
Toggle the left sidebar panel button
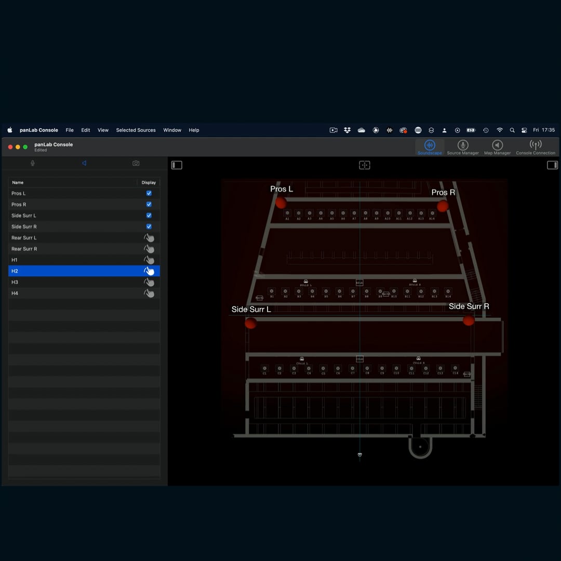point(177,165)
